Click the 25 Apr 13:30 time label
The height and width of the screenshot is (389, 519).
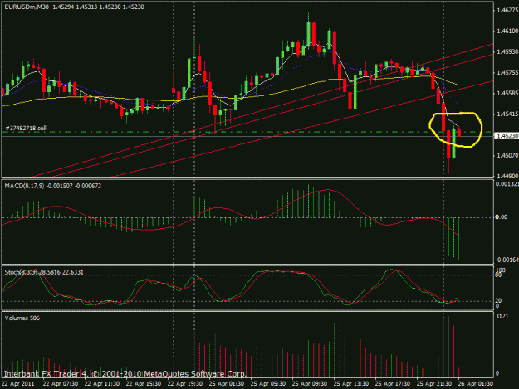point(351,384)
